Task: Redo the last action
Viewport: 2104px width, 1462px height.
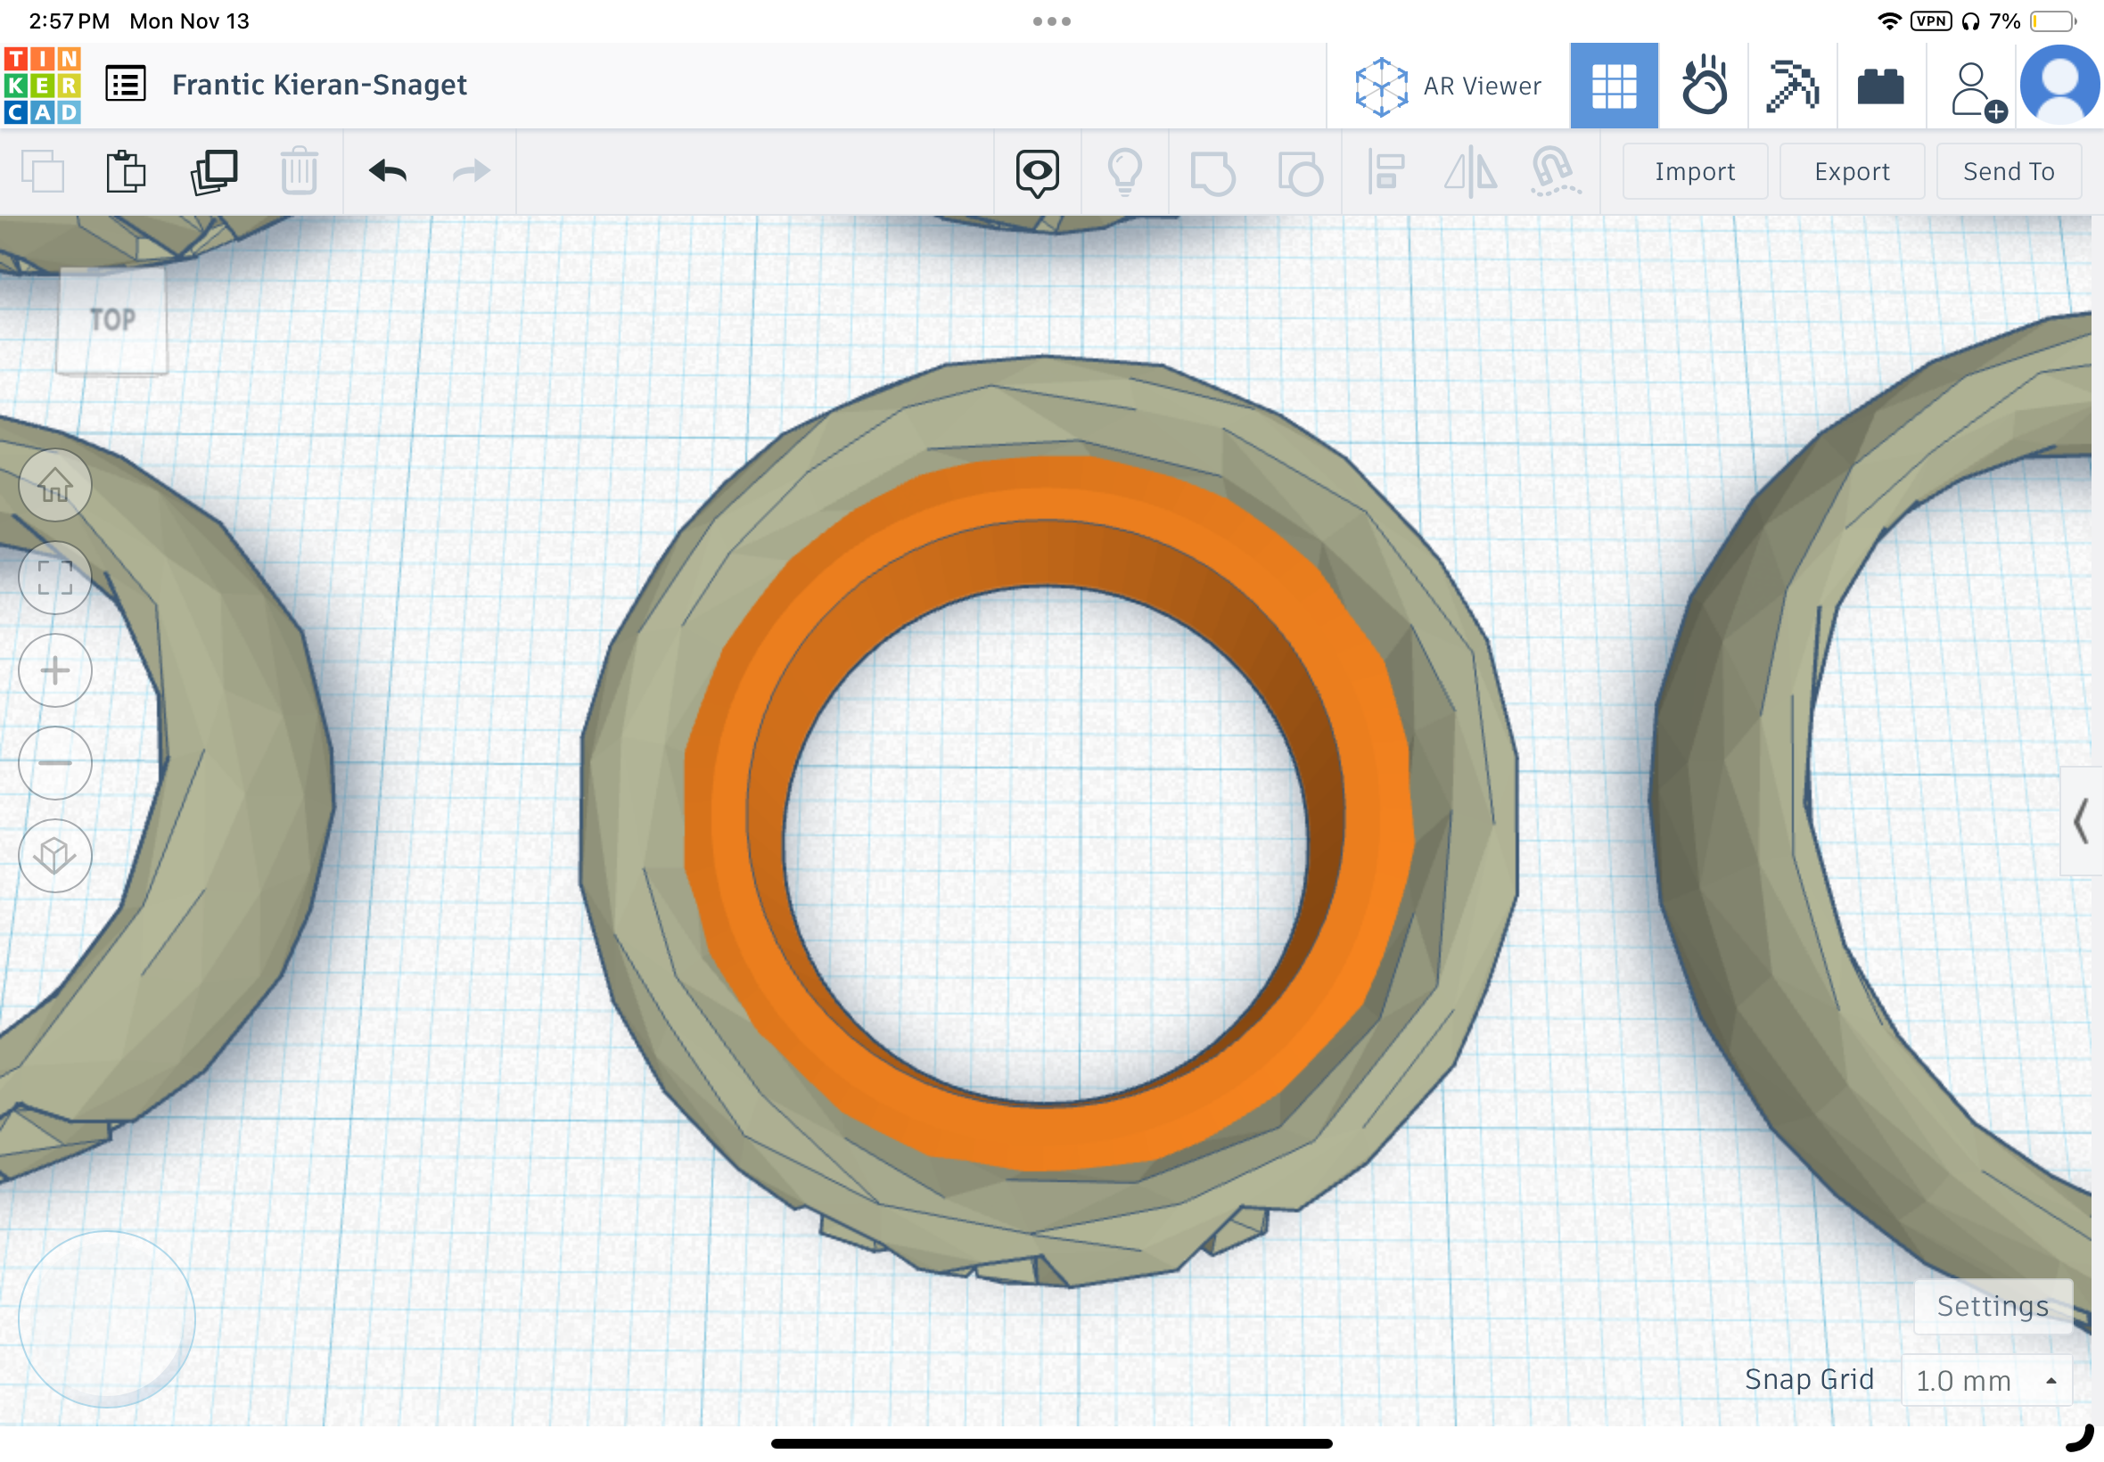Action: click(x=469, y=171)
